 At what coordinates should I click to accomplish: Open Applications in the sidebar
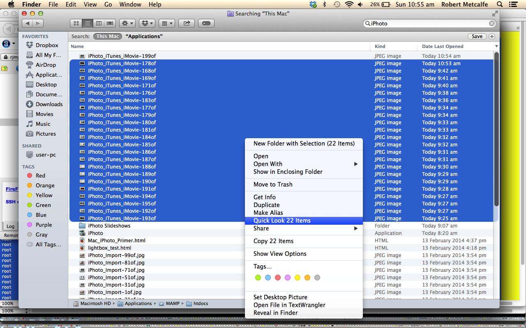pos(44,75)
